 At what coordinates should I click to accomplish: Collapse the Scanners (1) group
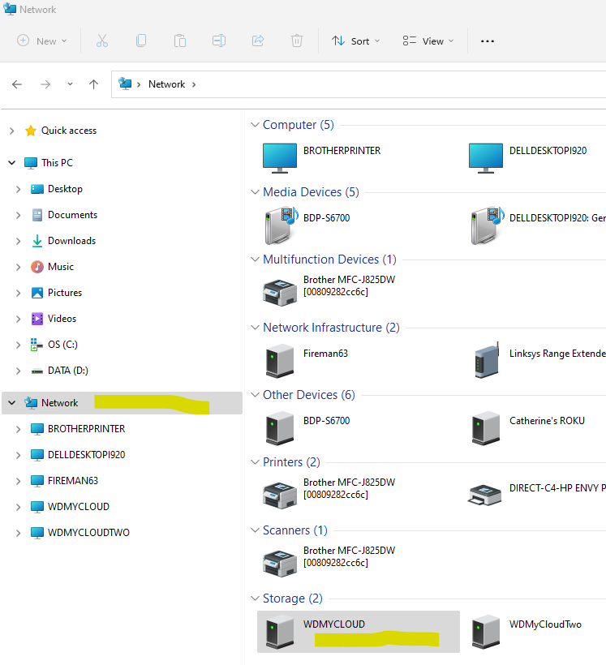pos(255,530)
